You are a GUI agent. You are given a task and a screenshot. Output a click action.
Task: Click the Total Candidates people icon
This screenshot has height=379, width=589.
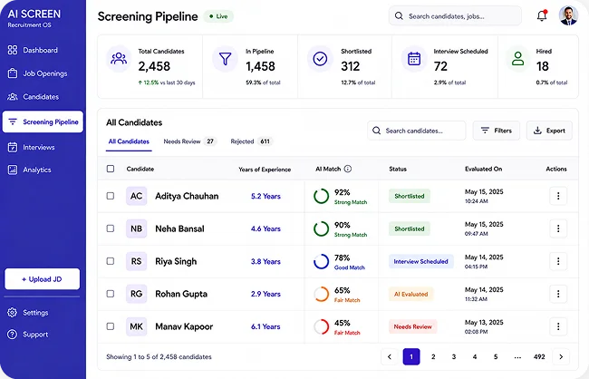[x=119, y=59]
